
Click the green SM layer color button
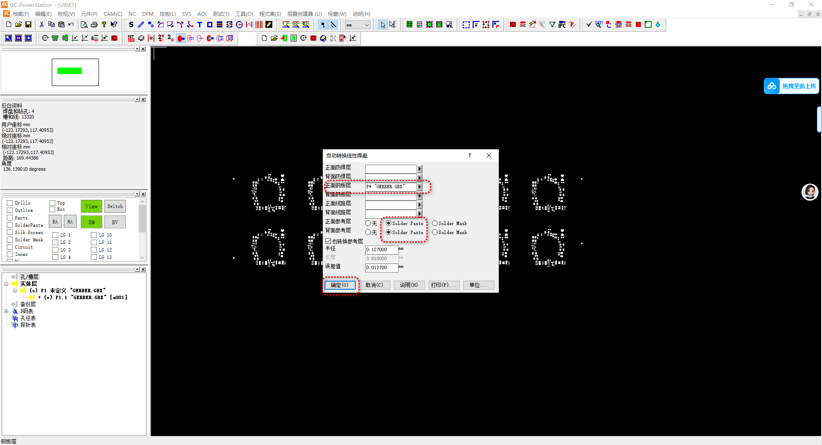[x=91, y=222]
